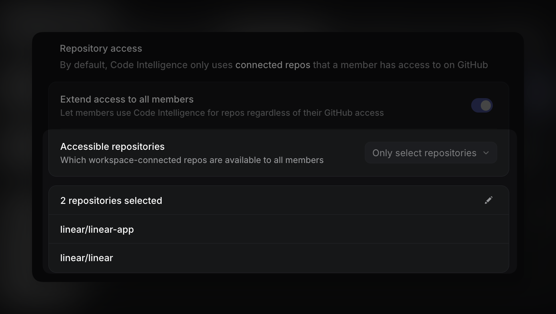Screen dimensions: 556x314
Task: Click the "2 repositories selected" header row
Action: (111, 200)
